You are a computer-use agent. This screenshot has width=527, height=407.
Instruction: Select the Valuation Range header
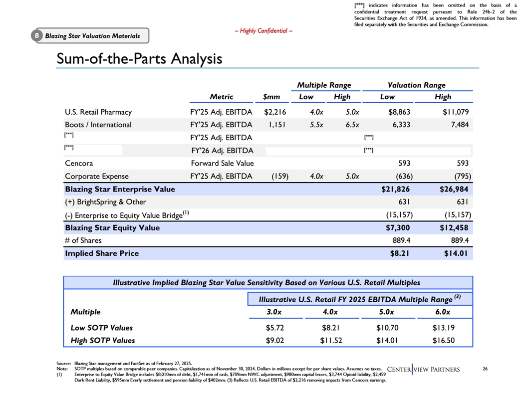(416, 85)
